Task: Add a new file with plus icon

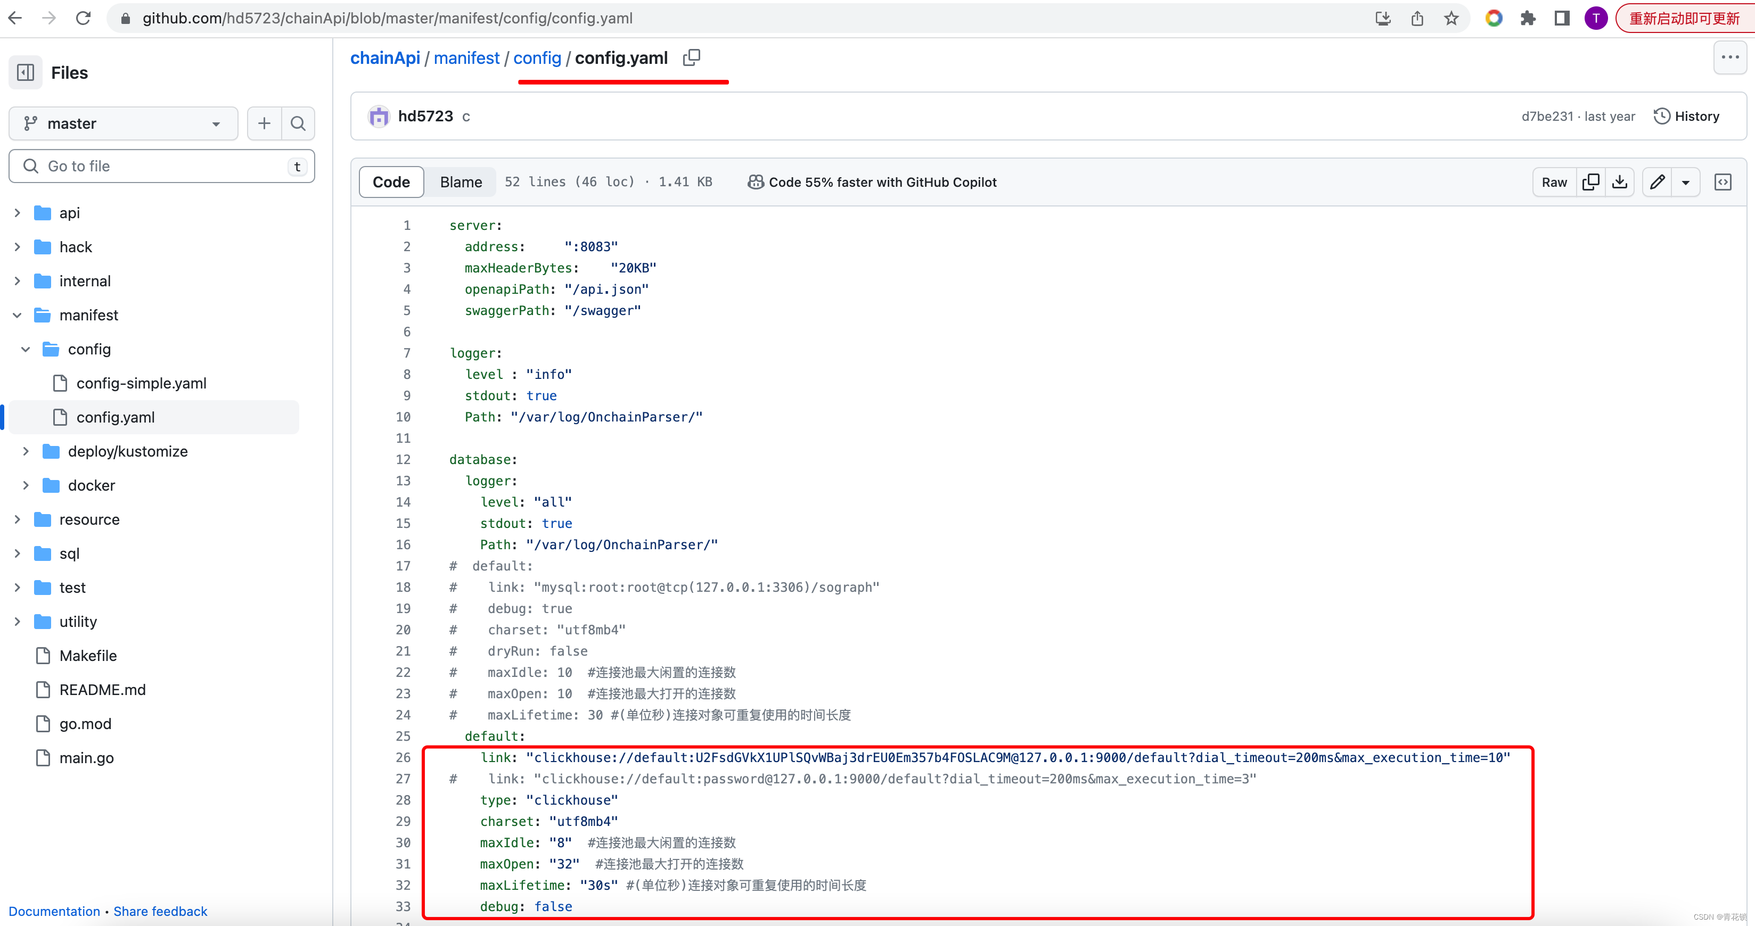Action: pos(264,123)
